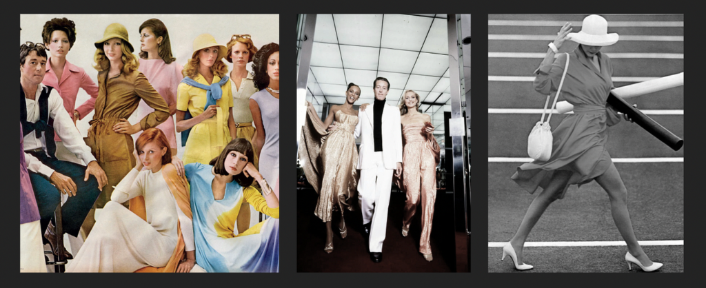The height and width of the screenshot is (288, 706).
Task: Open the black-and-white walking woman photo
Action: coord(585,143)
